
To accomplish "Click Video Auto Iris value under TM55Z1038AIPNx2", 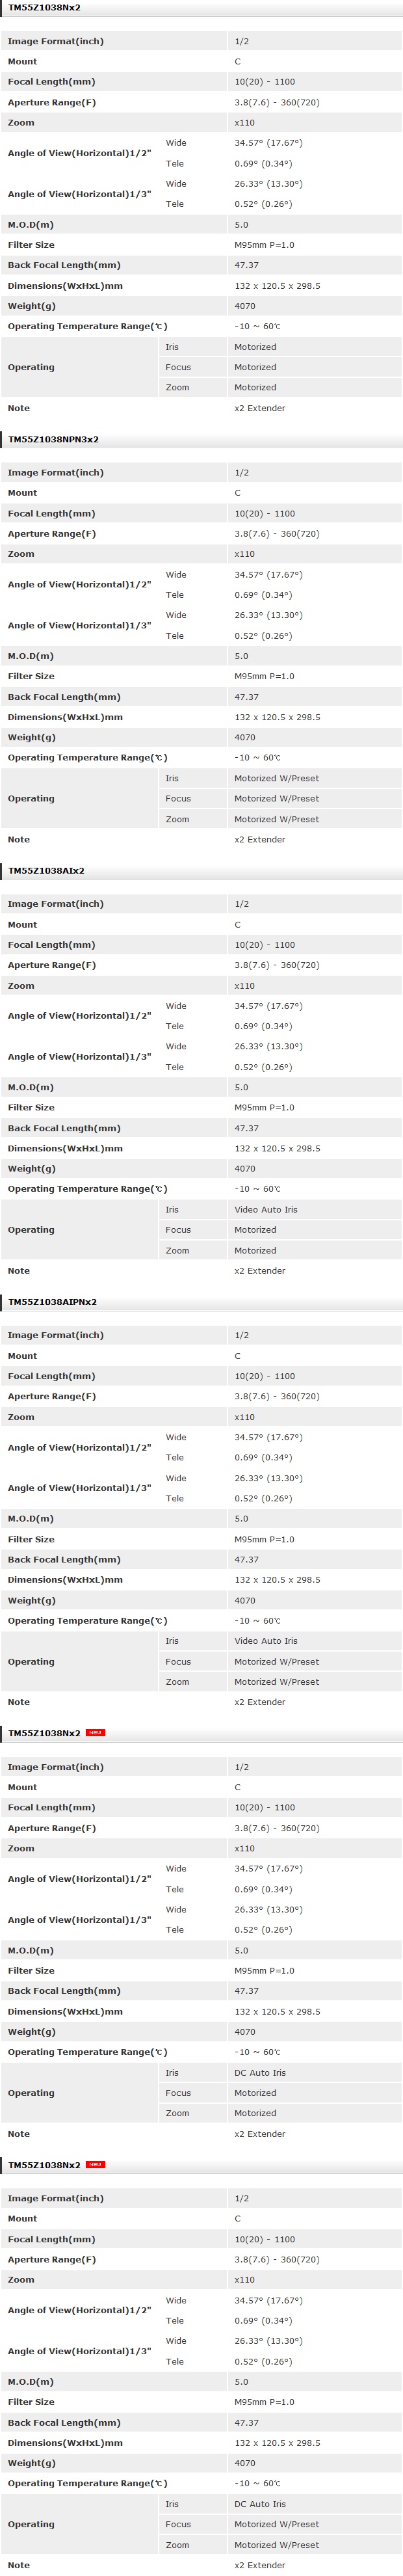I will coord(265,1640).
